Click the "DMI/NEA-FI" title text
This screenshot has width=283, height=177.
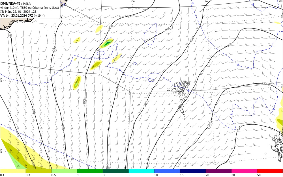tap(10, 3)
